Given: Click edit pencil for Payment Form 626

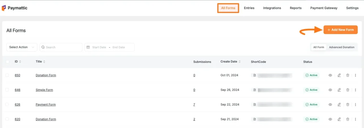Looking at the screenshot, I should click(339, 105).
